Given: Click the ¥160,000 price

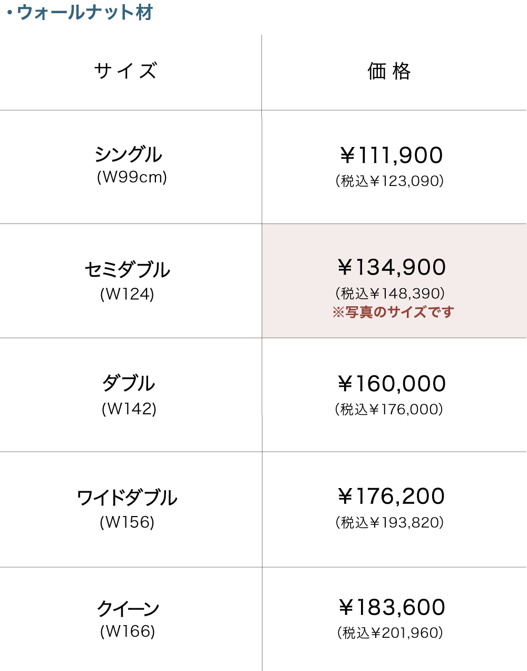Looking at the screenshot, I should (392, 384).
